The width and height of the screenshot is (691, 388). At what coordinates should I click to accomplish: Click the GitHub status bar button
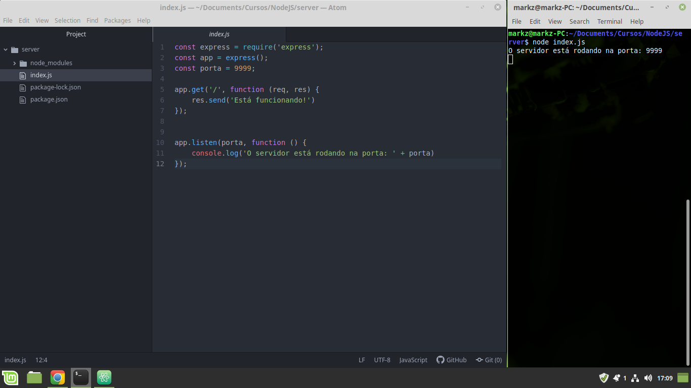click(x=451, y=360)
